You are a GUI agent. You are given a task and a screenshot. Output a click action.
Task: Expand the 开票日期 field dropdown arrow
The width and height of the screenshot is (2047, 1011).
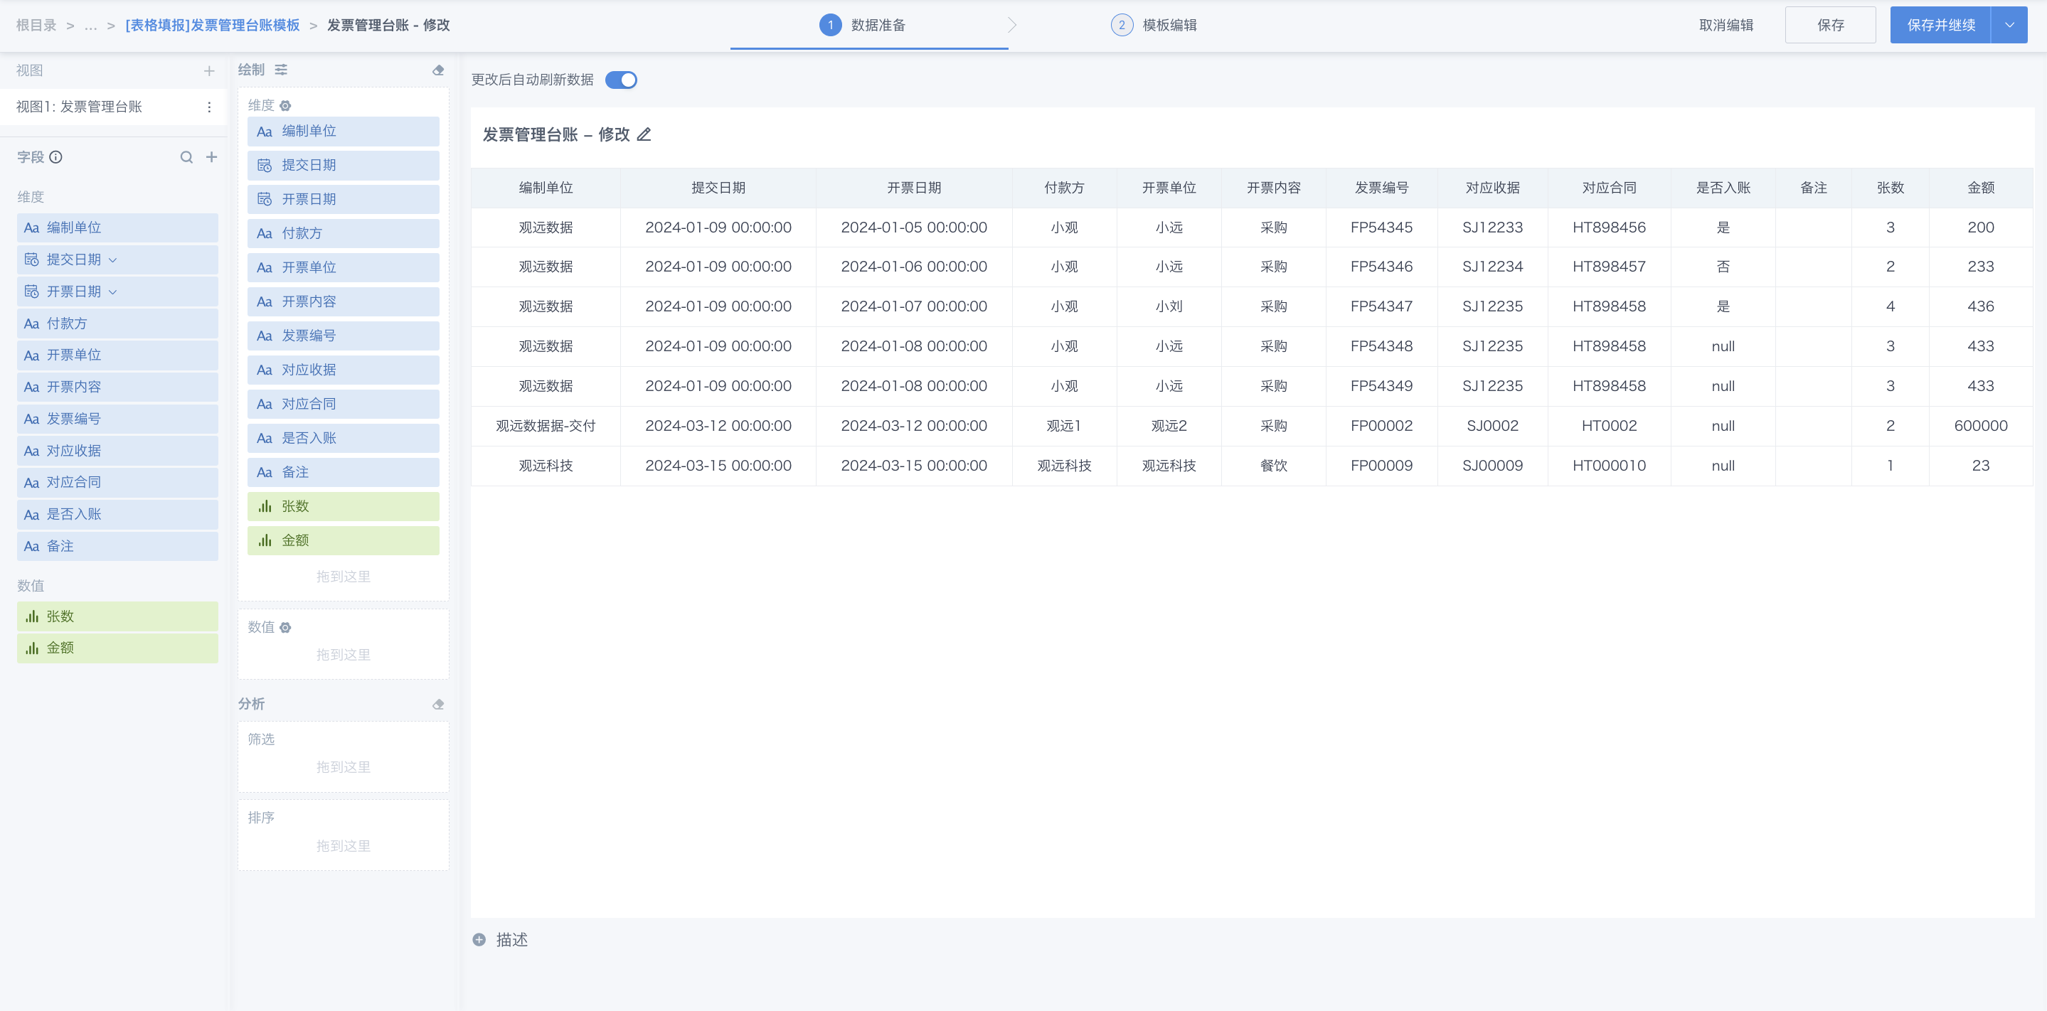click(113, 291)
